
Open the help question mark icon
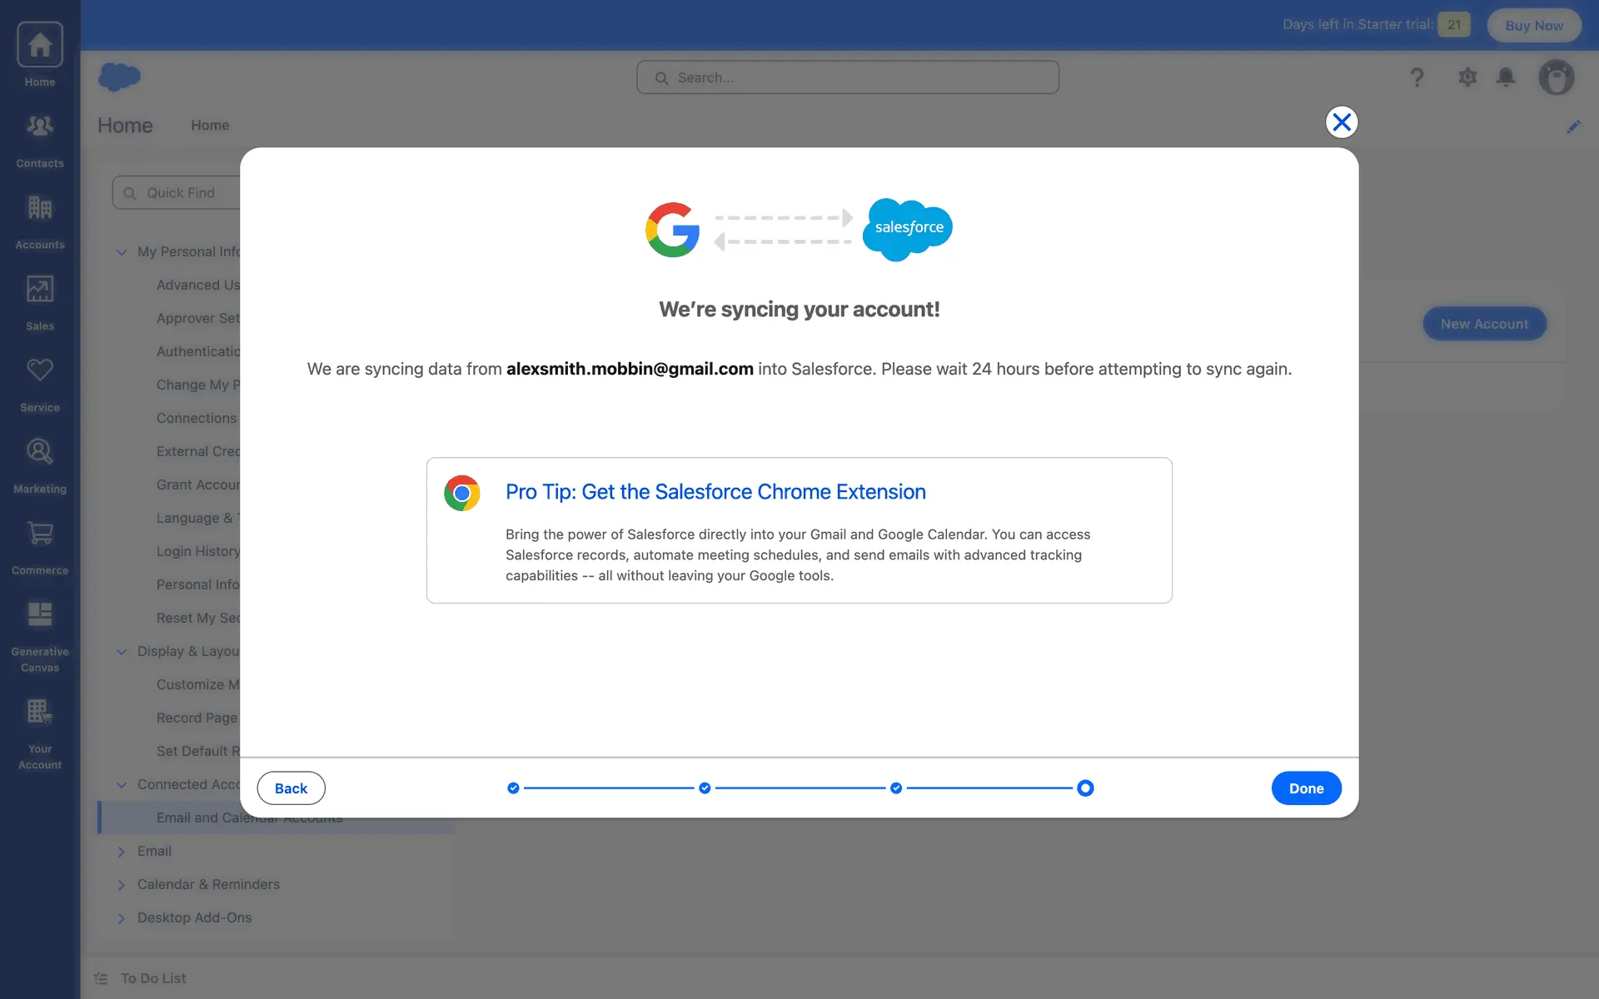(1417, 77)
